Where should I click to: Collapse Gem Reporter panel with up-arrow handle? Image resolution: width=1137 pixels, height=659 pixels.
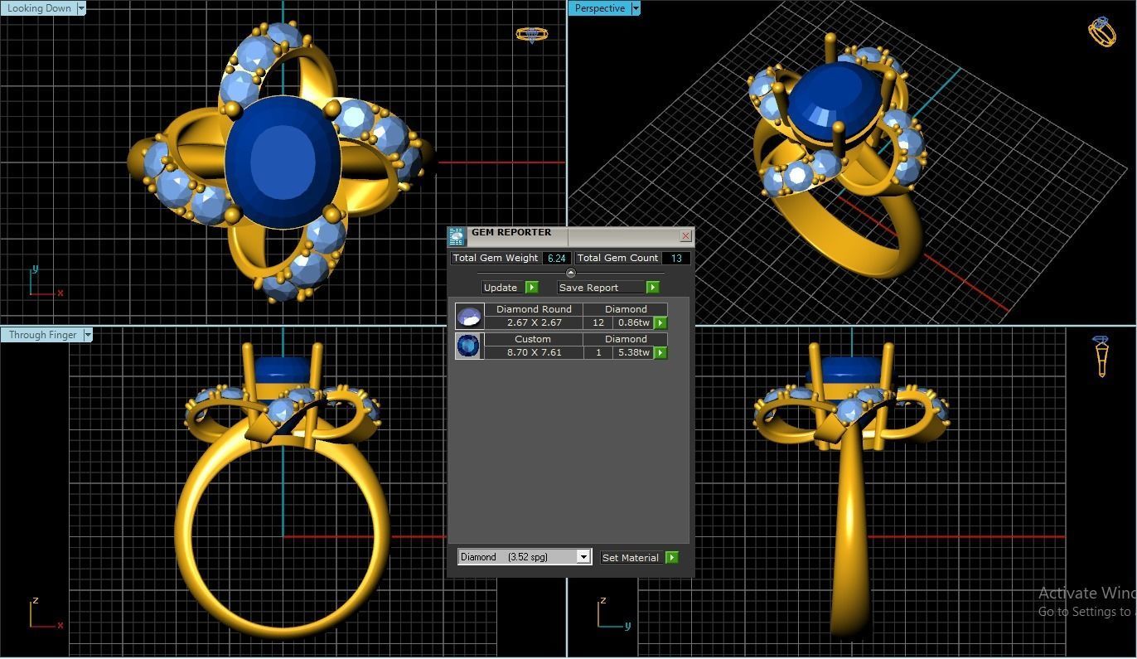(570, 273)
